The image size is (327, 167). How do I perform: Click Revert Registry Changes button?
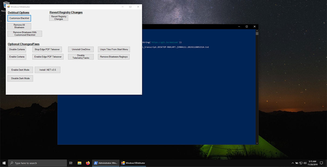click(59, 18)
